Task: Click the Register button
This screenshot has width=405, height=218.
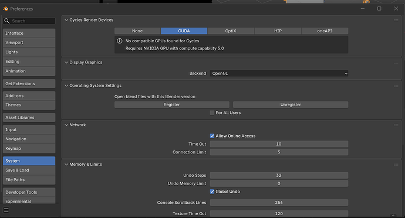Action: (172, 105)
